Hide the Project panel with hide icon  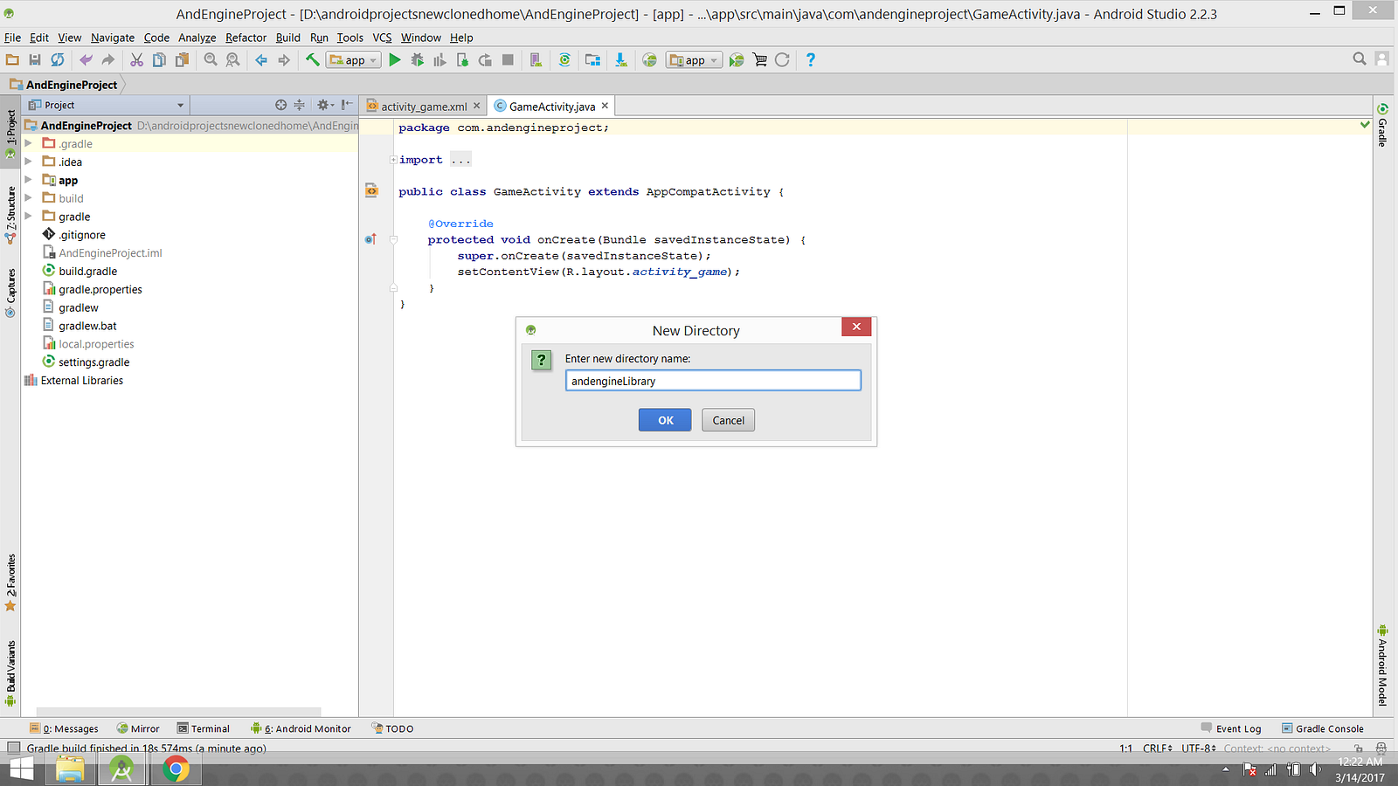(x=347, y=105)
